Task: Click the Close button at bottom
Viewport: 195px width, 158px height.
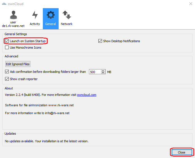Action: coord(182,152)
